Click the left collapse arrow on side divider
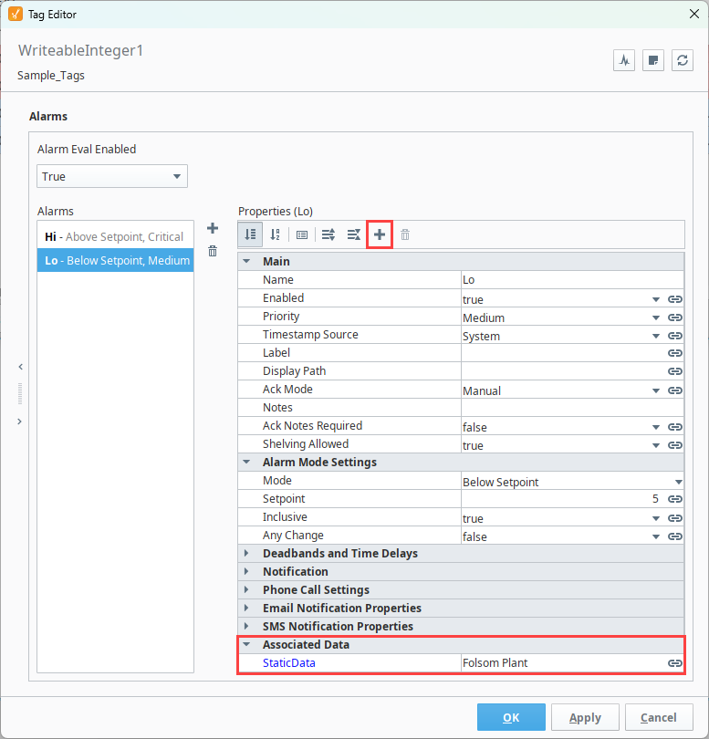709x739 pixels. point(20,367)
